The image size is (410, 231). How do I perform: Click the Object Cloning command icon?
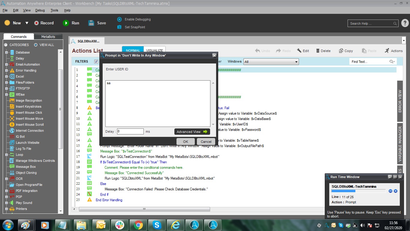click(x=12, y=173)
